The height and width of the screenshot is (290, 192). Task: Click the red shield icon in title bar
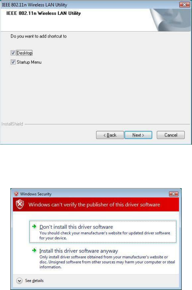point(16,194)
